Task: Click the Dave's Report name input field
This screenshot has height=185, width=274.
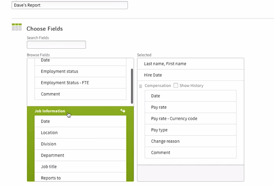Action: pos(70,5)
